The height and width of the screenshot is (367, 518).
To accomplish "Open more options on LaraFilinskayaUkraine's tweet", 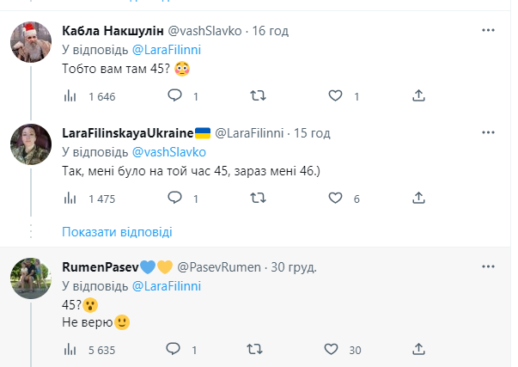I will pyautogui.click(x=488, y=132).
